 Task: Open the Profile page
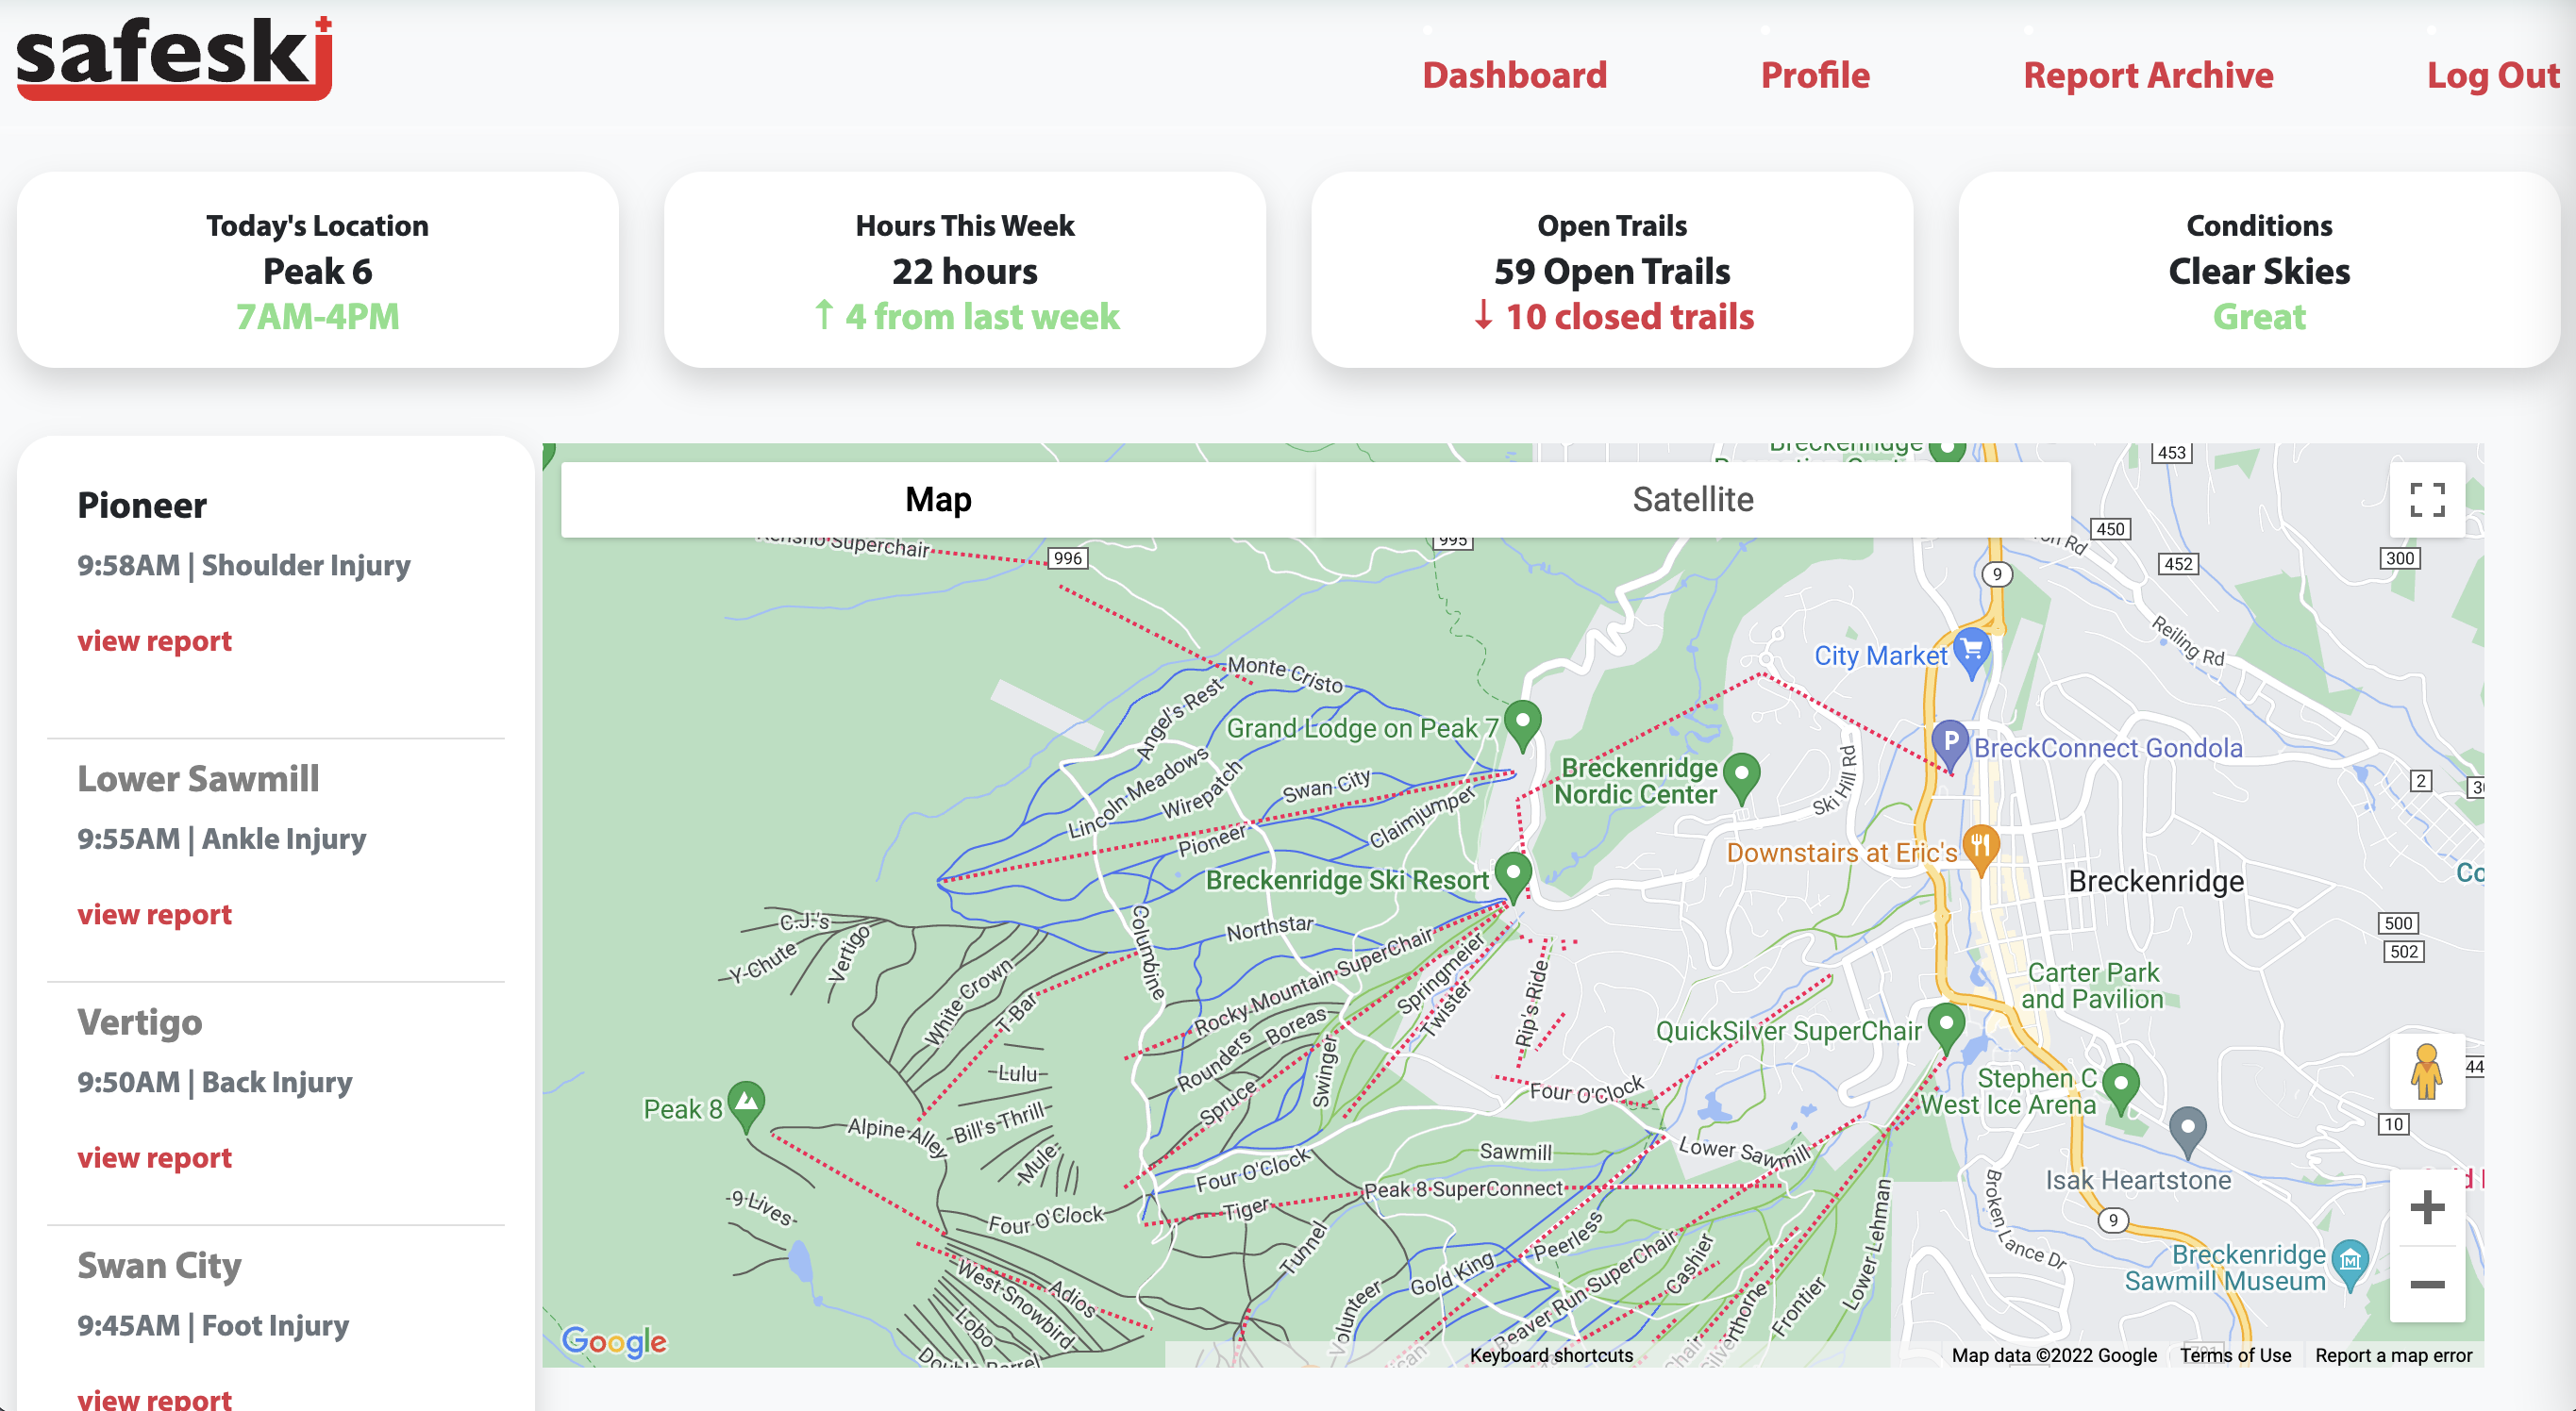[1814, 75]
